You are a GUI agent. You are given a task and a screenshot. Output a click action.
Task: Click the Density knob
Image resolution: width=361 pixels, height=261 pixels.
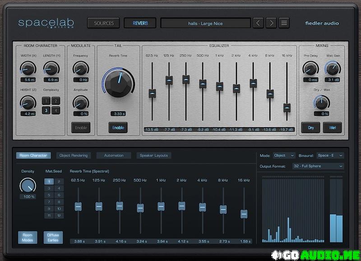[28, 185]
